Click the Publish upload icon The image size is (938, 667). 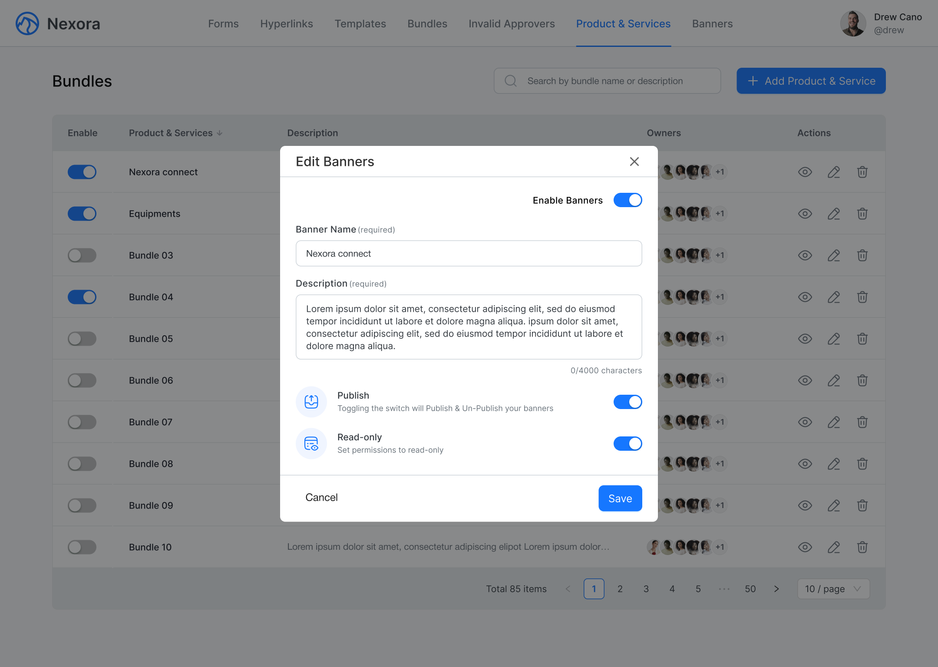point(311,402)
